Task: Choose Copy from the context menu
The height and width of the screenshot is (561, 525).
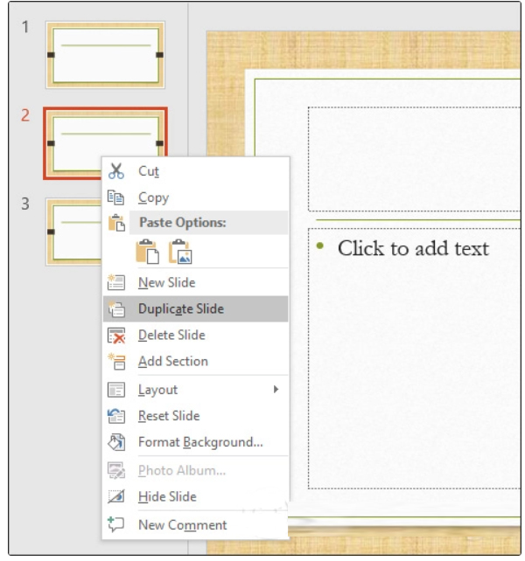Action: click(196, 197)
